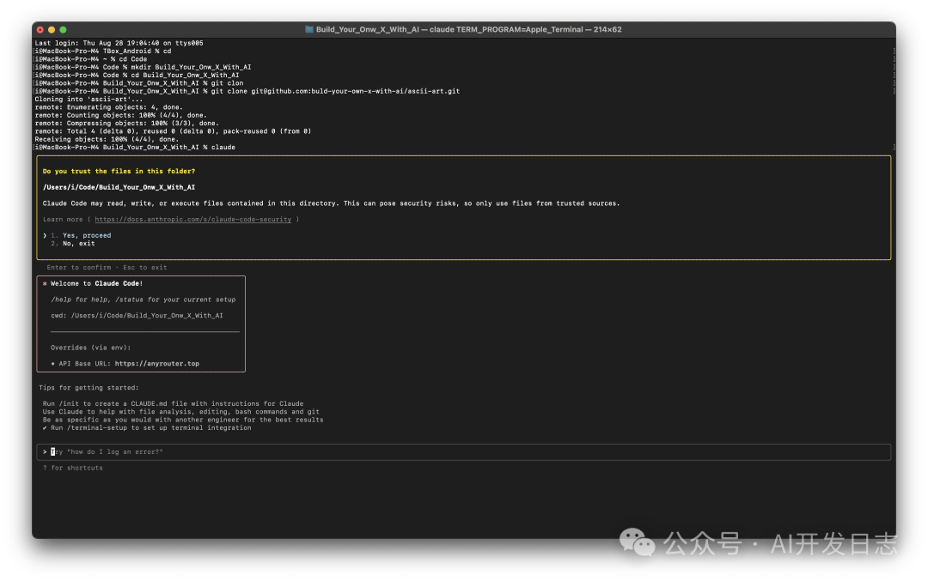Click the "Run /terminal-setup" tip line
The image size is (928, 581).
pos(151,428)
